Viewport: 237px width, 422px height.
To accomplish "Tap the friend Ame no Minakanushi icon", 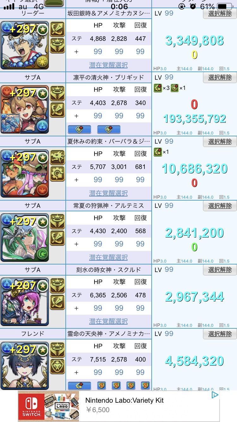I will pyautogui.click(x=25, y=366).
